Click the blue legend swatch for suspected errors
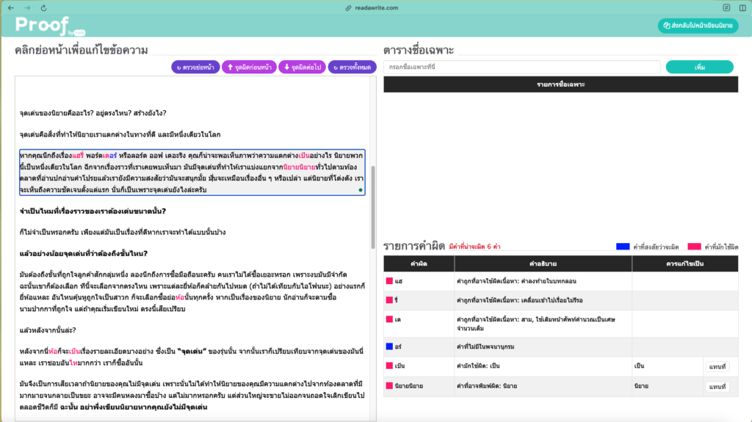The height and width of the screenshot is (422, 752). coord(623,247)
